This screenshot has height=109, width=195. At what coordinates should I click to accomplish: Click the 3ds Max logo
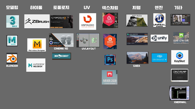[x=12, y=21]
